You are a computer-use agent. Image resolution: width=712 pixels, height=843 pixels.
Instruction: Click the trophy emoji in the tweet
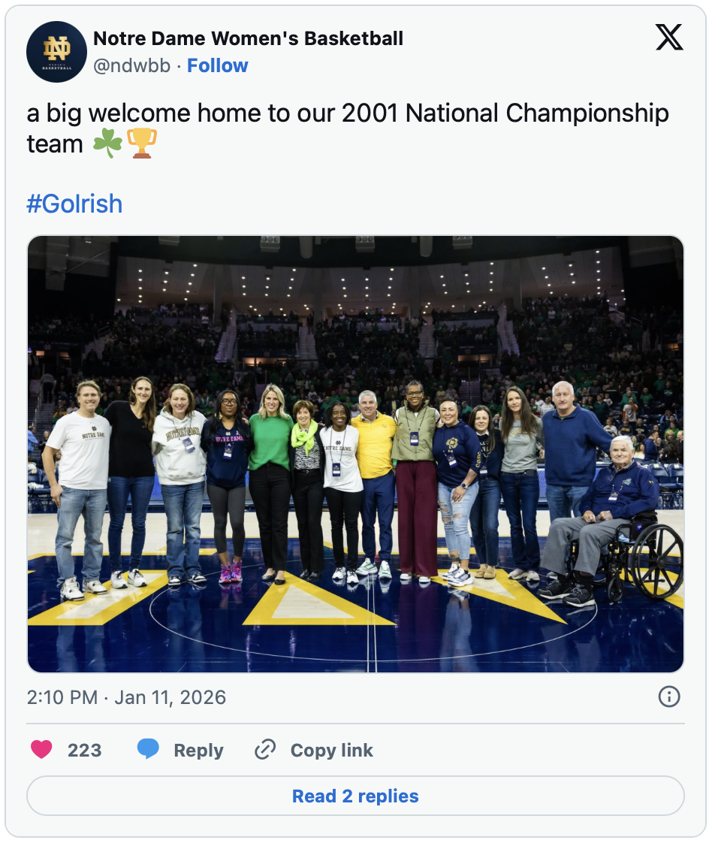pyautogui.click(x=142, y=144)
